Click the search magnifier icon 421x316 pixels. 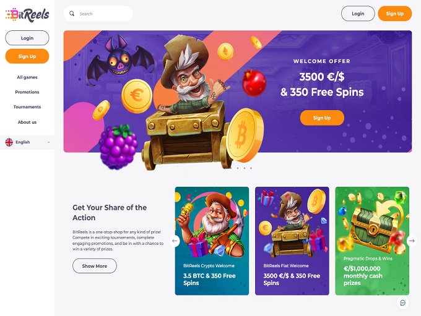pos(72,14)
